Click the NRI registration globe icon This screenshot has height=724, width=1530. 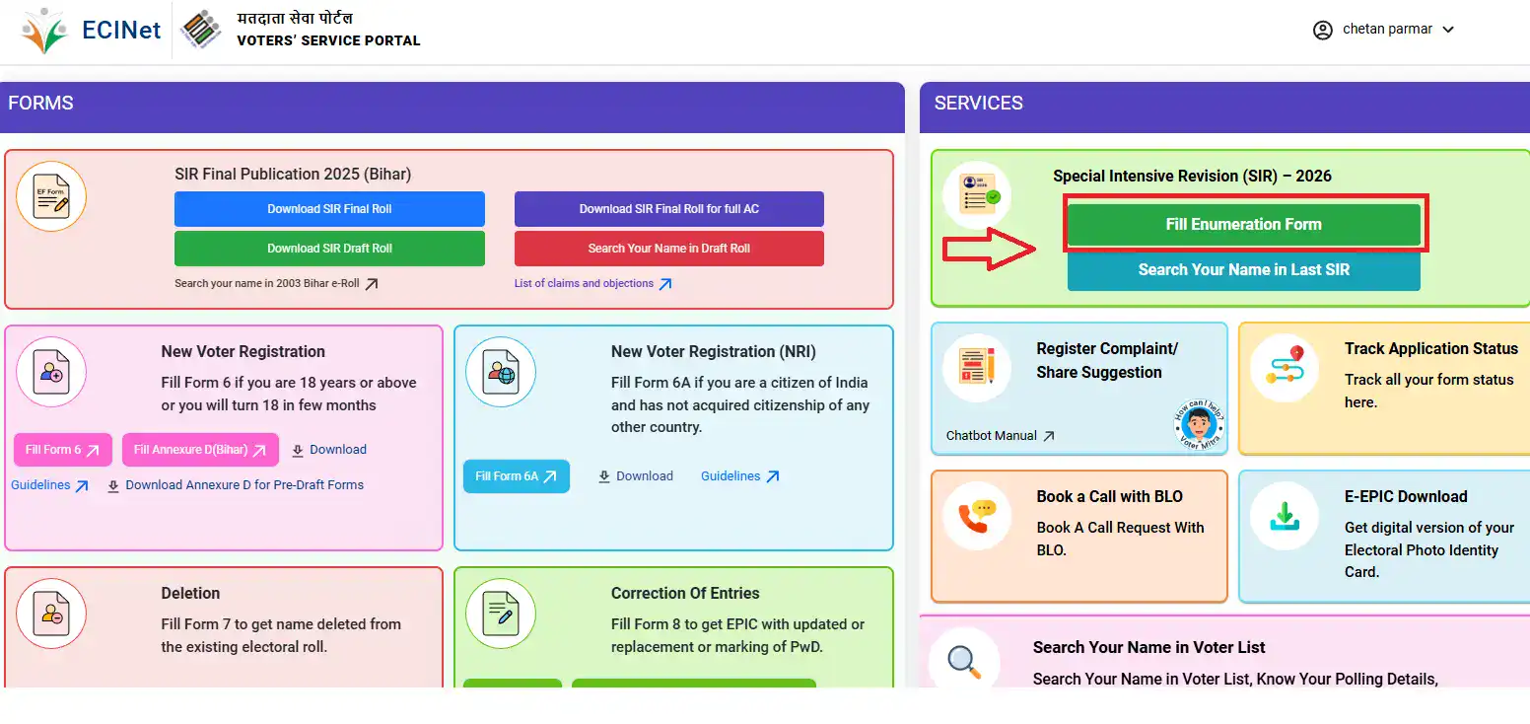pos(501,372)
